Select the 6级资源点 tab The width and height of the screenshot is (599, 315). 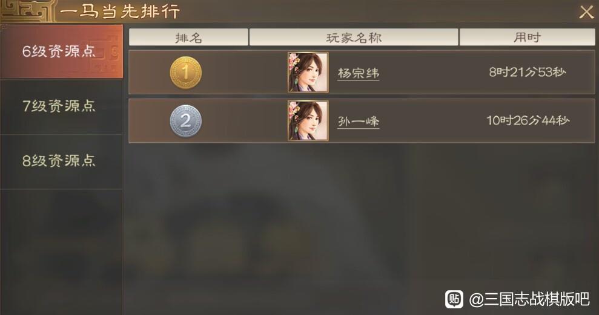(61, 51)
